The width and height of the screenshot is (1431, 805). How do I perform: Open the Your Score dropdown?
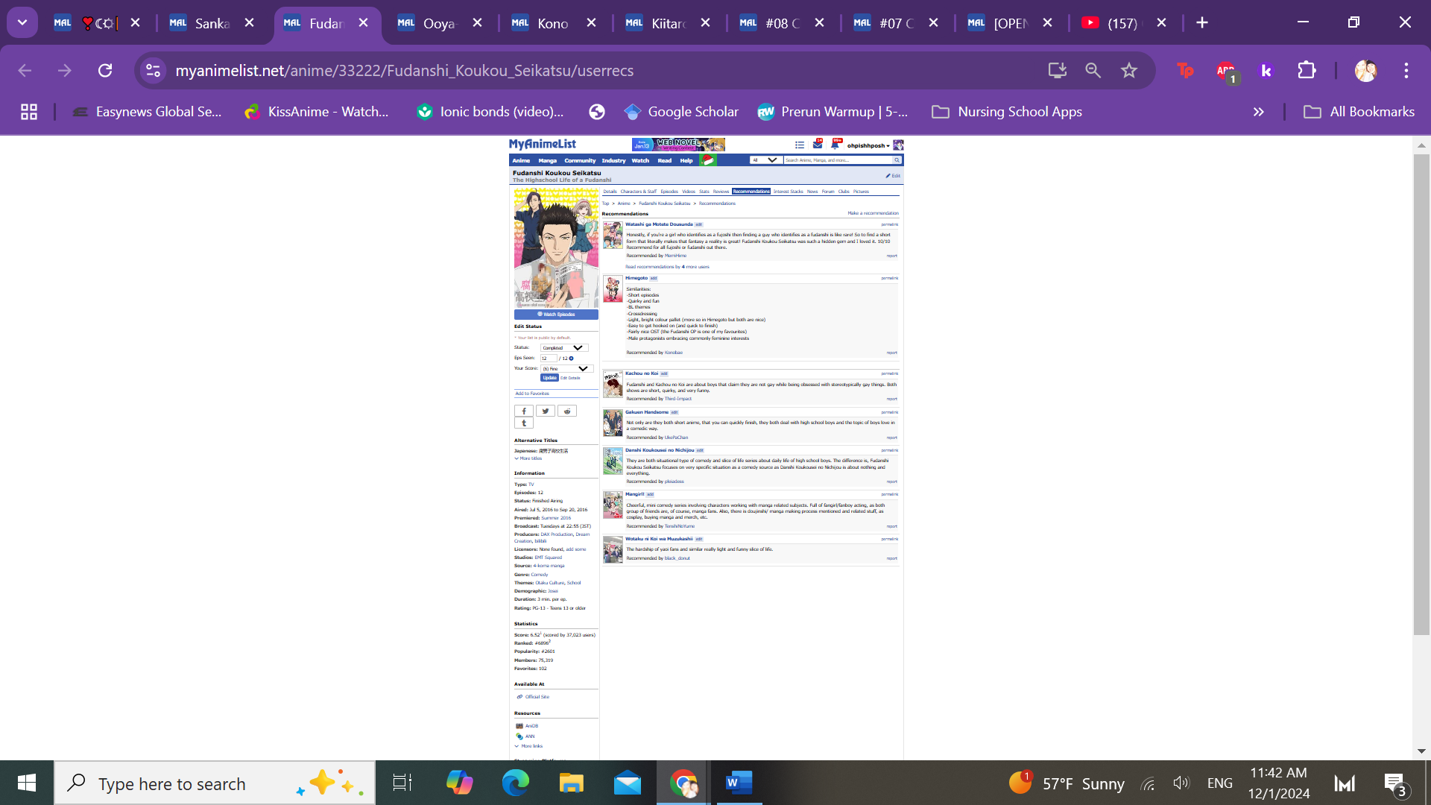(x=566, y=368)
